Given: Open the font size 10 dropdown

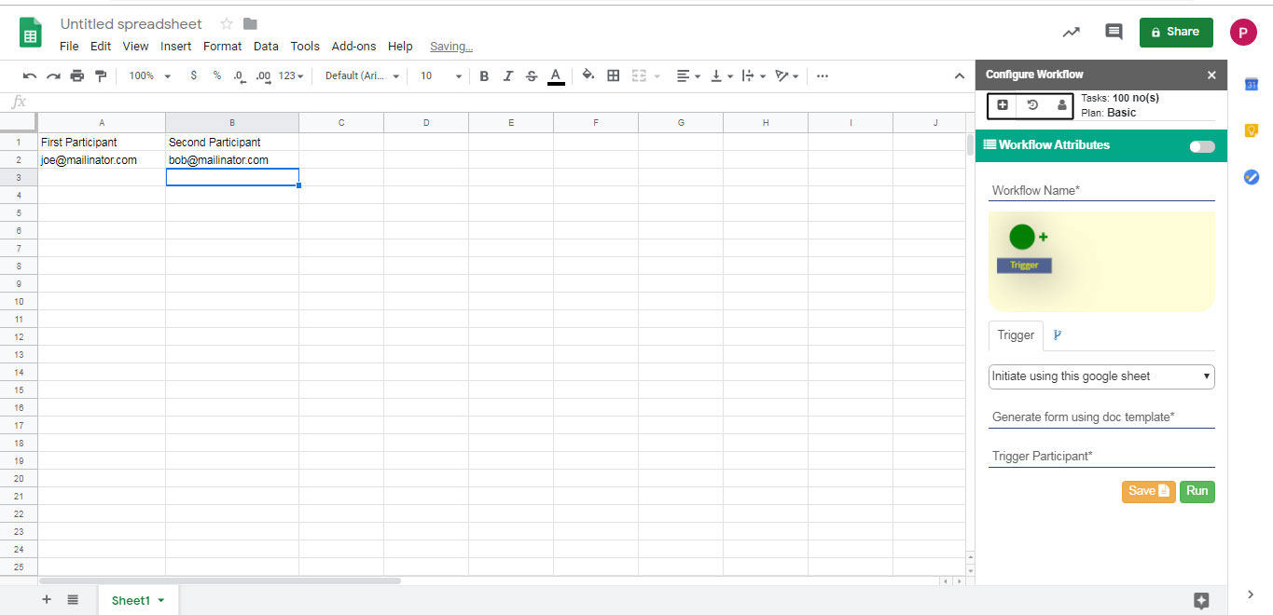Looking at the screenshot, I should point(441,75).
